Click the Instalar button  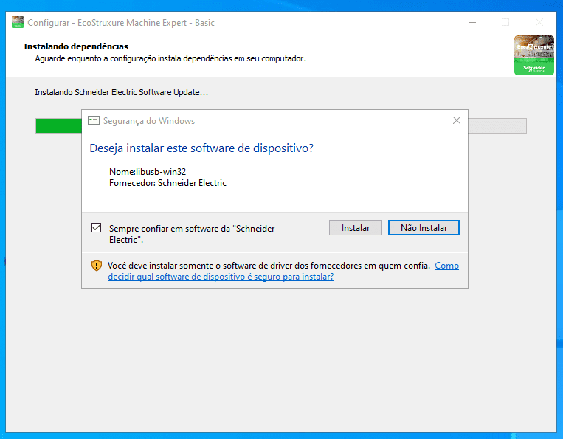click(356, 228)
